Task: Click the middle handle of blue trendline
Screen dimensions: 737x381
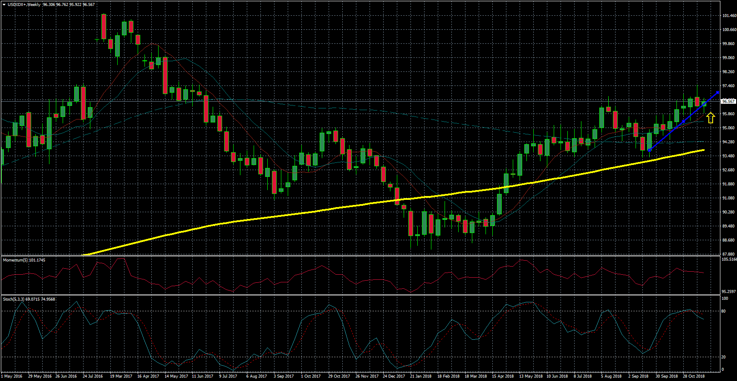Action: point(683,122)
